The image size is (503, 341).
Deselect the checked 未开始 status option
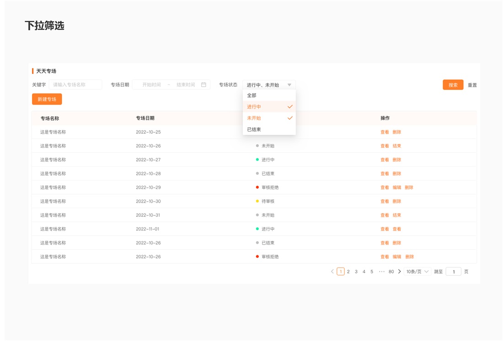point(269,118)
